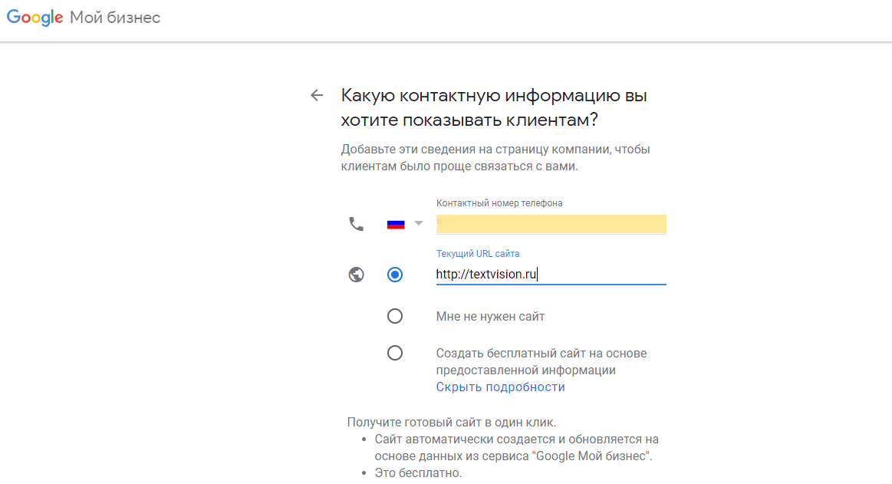Click the Russian flag country selector

[396, 222]
